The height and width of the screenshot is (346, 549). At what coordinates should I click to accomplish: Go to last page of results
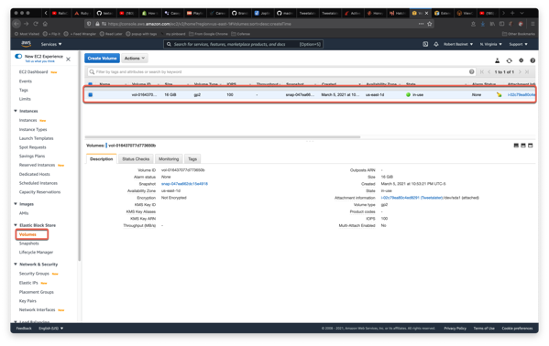point(527,71)
